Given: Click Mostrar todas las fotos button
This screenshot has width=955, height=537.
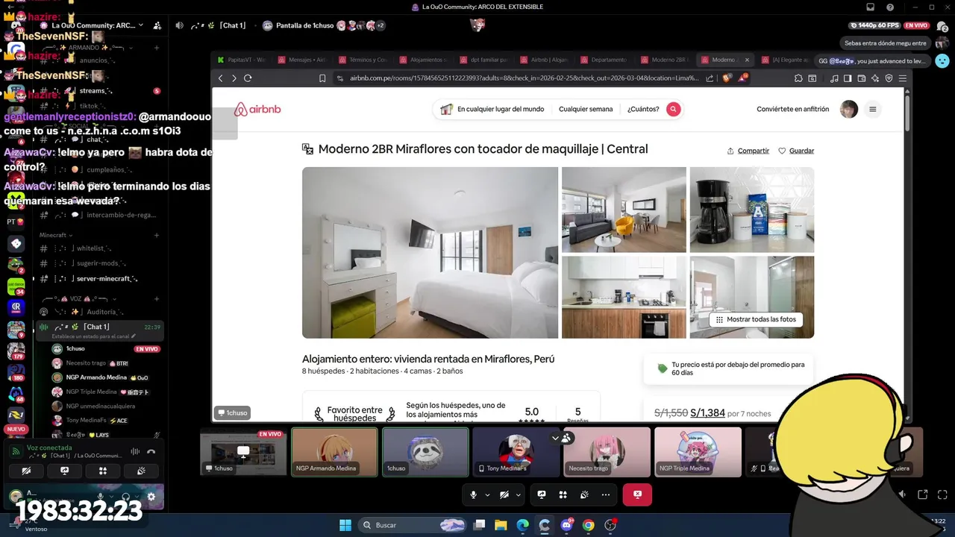Looking at the screenshot, I should point(756,319).
